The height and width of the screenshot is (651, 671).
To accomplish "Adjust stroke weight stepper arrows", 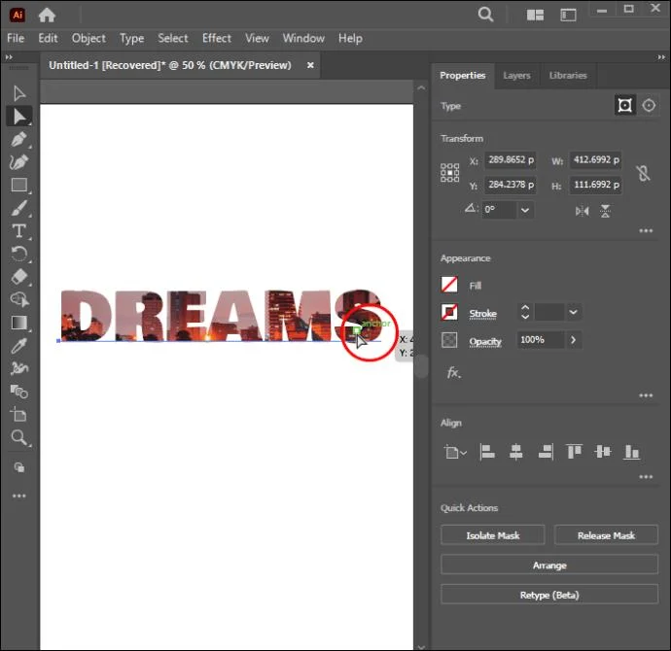I will click(x=525, y=312).
